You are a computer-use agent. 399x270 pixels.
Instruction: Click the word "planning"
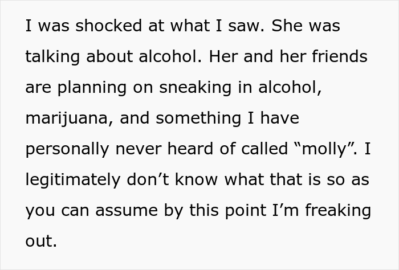92,88
